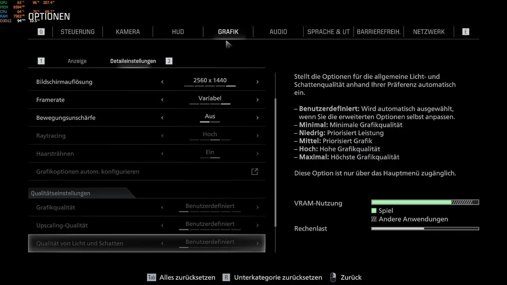This screenshot has height=285, width=507.
Task: Click right arrow of Framerate
Action: point(257,100)
